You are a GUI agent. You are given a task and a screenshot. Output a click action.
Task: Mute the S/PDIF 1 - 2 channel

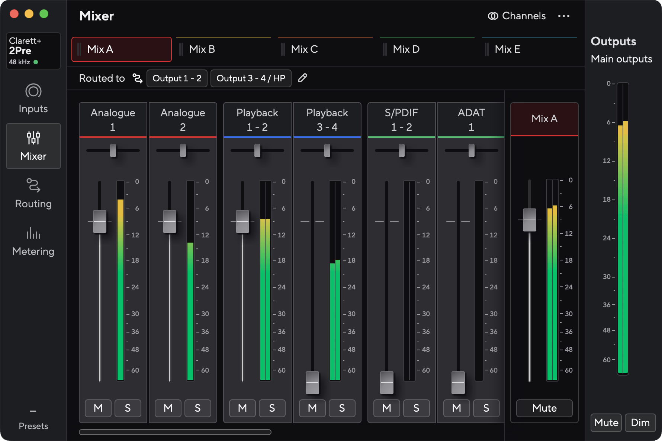(387, 408)
